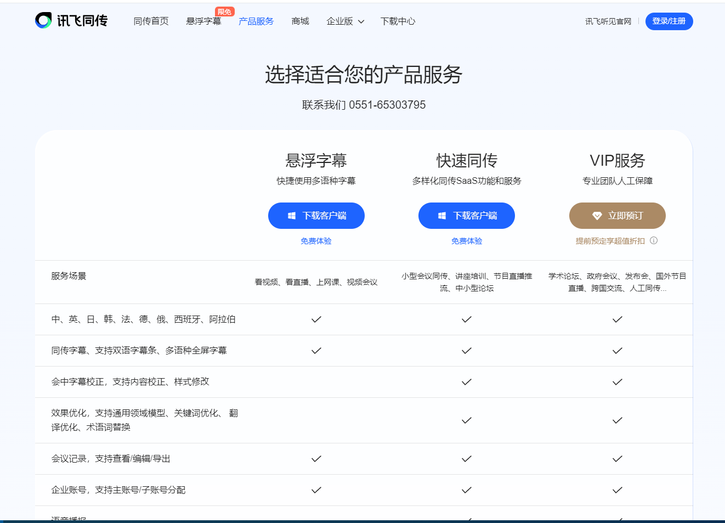Go to 下载中心 in navigation

(398, 21)
